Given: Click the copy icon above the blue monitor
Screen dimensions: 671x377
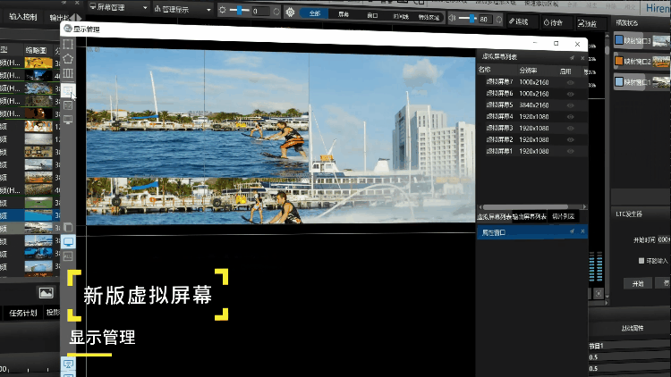Looking at the screenshot, I should point(68,227).
